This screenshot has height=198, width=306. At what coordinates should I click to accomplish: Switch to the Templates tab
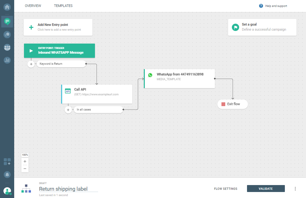63,6
